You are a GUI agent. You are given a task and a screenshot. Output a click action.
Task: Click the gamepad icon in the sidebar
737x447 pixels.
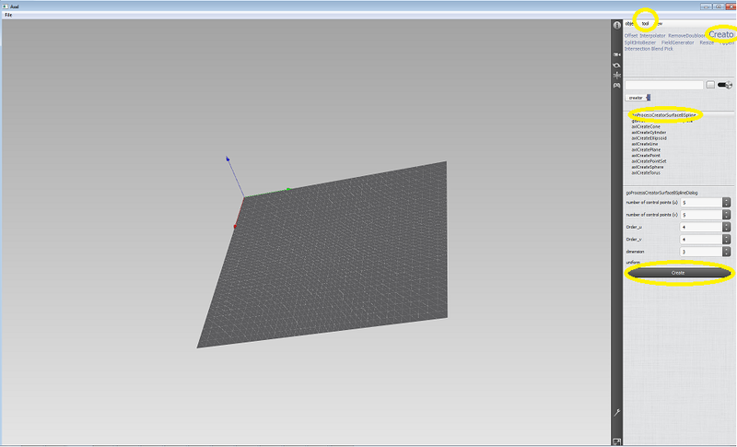pyautogui.click(x=617, y=86)
